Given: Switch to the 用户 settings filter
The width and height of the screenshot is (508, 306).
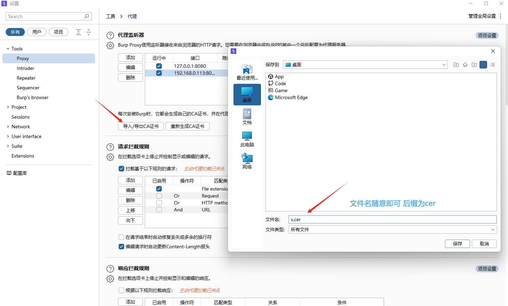Looking at the screenshot, I should pos(37,32).
